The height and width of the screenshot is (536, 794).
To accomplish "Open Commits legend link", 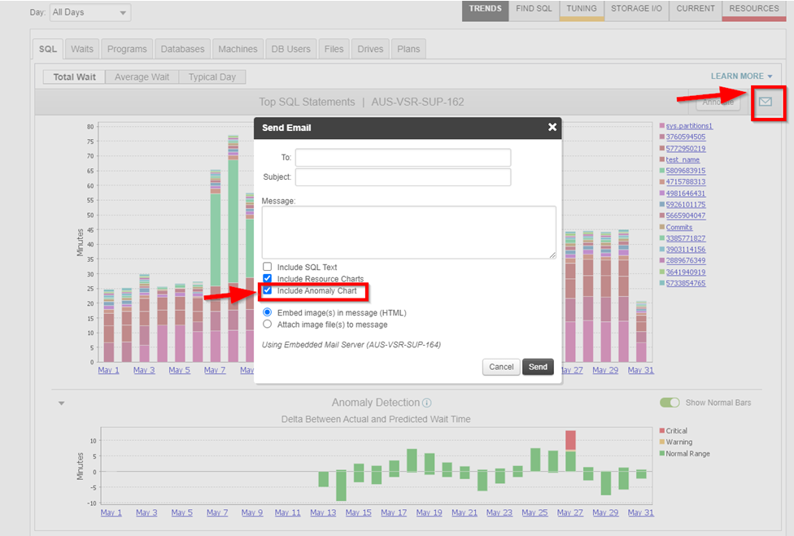I will (679, 227).
